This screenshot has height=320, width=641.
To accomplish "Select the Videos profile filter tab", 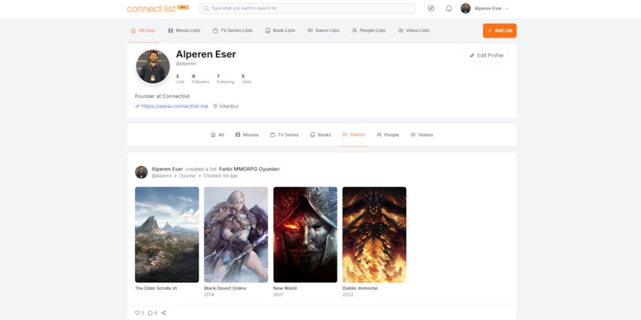I will coord(422,134).
